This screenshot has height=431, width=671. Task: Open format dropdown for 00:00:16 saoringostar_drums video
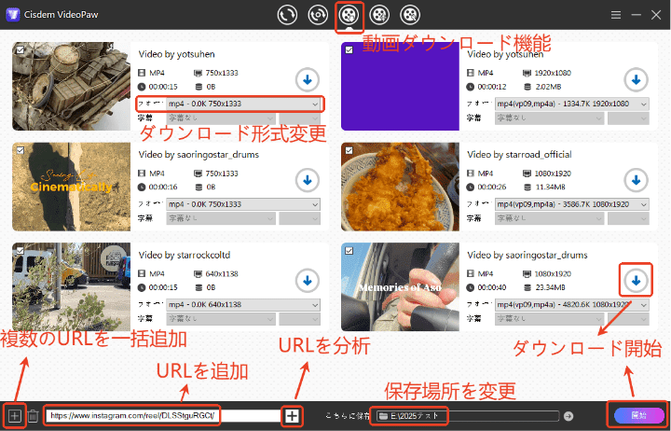(243, 204)
